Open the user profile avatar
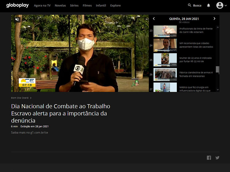Image resolution: width=230 pixels, height=172 pixels. point(220,5)
